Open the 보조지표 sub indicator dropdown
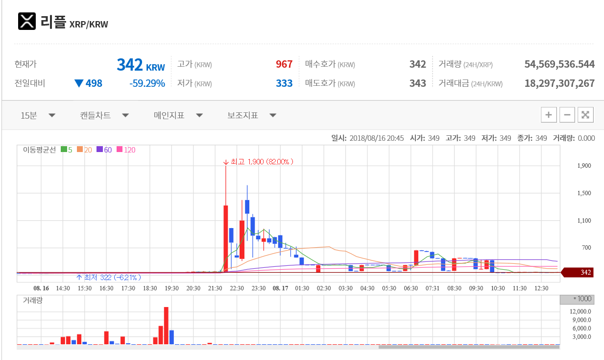This screenshot has width=604, height=360. (252, 115)
